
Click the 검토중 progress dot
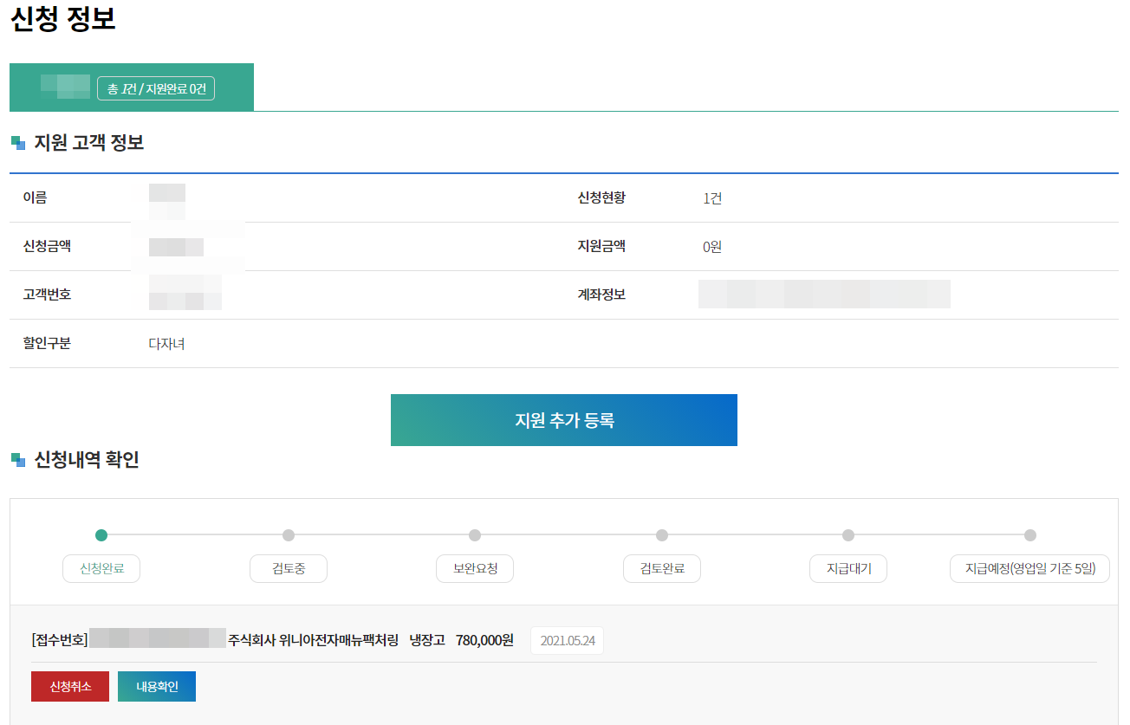288,536
